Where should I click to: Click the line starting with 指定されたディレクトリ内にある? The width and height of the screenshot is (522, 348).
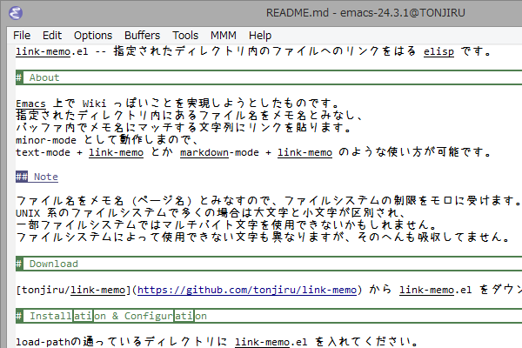pos(190,116)
